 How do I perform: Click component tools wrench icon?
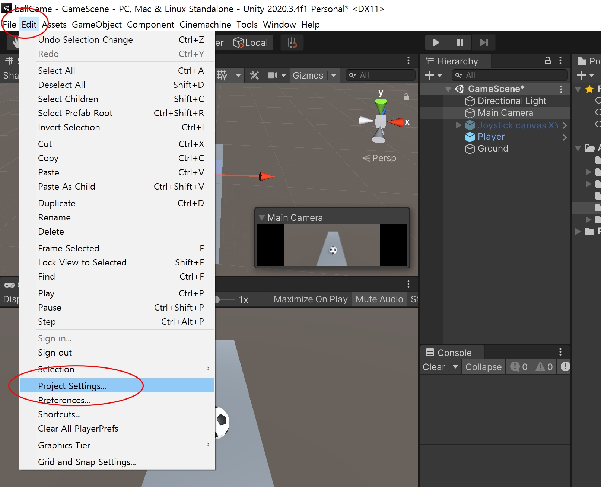[254, 75]
